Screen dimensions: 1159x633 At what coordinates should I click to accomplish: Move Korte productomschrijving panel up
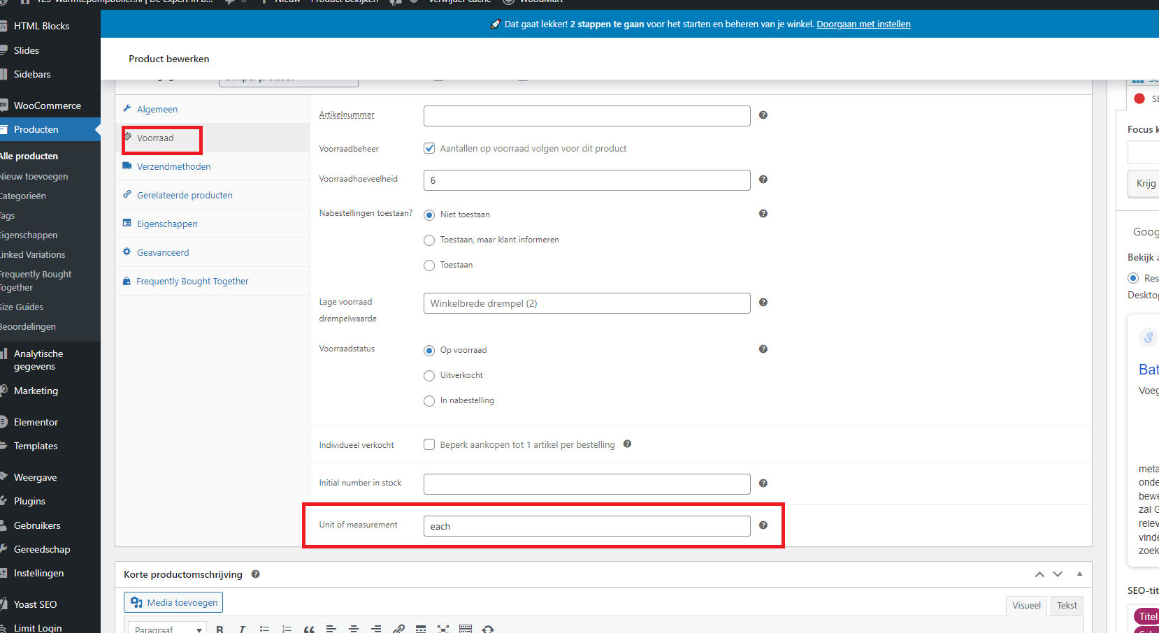click(x=1039, y=574)
